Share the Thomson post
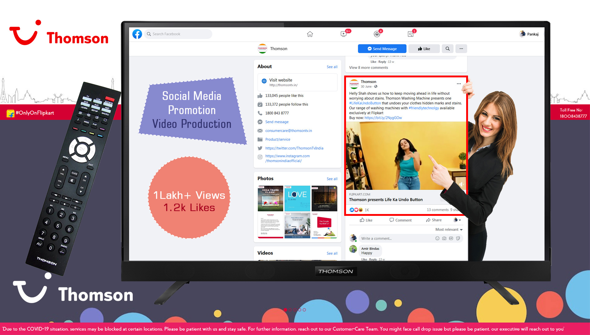 tap(434, 220)
